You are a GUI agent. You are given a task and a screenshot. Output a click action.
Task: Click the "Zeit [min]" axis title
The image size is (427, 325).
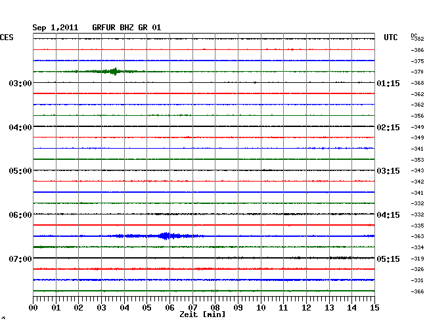(x=202, y=314)
